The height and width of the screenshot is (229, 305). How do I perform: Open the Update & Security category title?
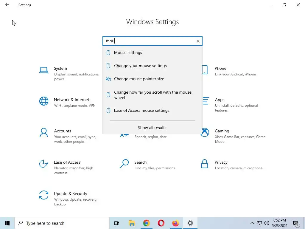click(x=70, y=194)
